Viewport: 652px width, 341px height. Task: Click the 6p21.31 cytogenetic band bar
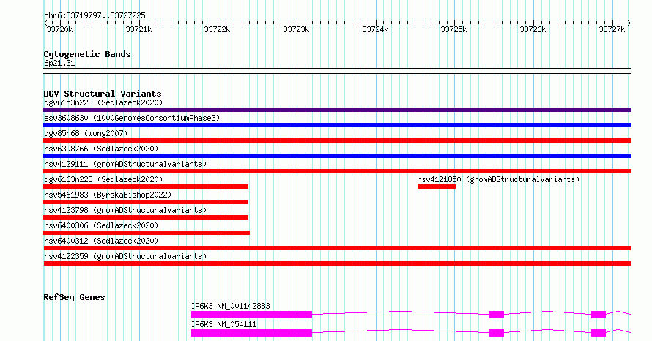point(337,71)
